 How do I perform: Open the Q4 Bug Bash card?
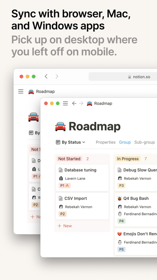click(x=136, y=210)
